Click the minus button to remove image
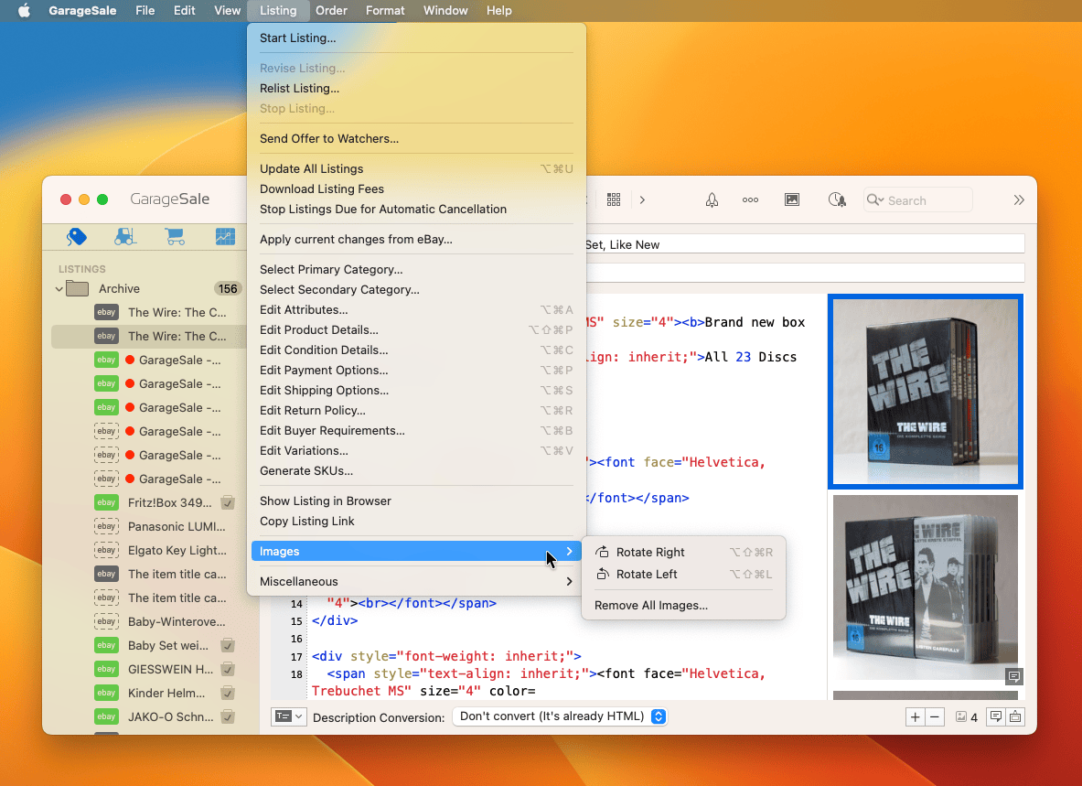The width and height of the screenshot is (1082, 786). [x=935, y=717]
